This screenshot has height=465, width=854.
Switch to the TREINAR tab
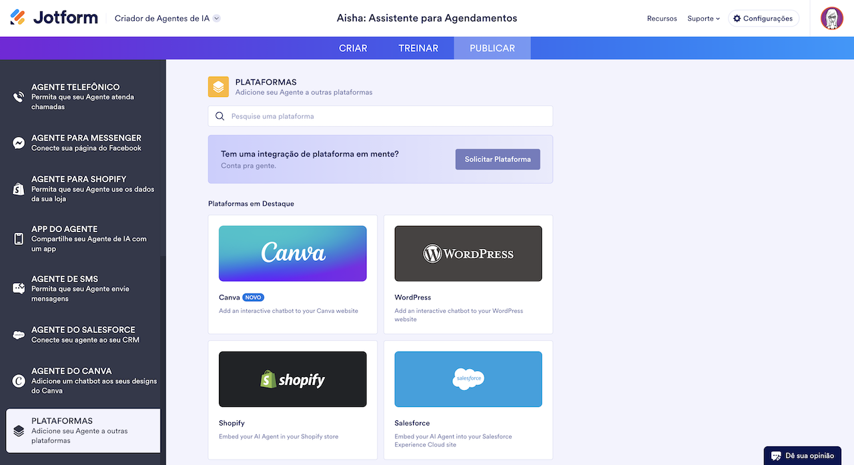(418, 48)
